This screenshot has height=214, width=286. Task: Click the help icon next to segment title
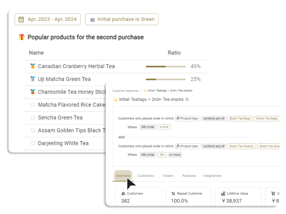pos(187,100)
